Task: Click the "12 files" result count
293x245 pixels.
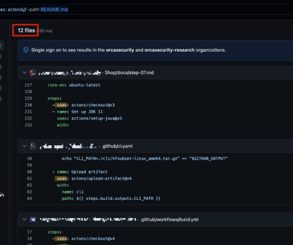Action: (26, 30)
